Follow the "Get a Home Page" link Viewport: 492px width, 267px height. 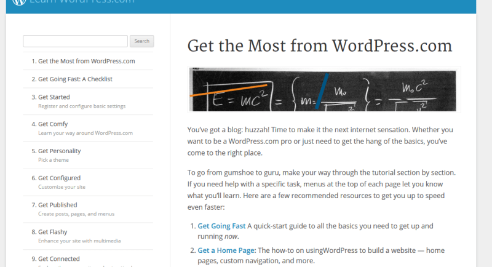pyautogui.click(x=226, y=250)
